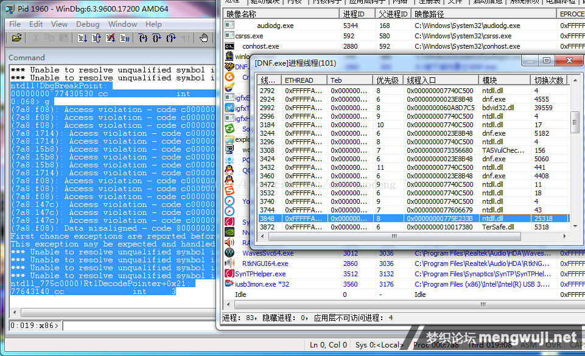
Task: Click the DNF process icon in list
Action: [x=229, y=67]
